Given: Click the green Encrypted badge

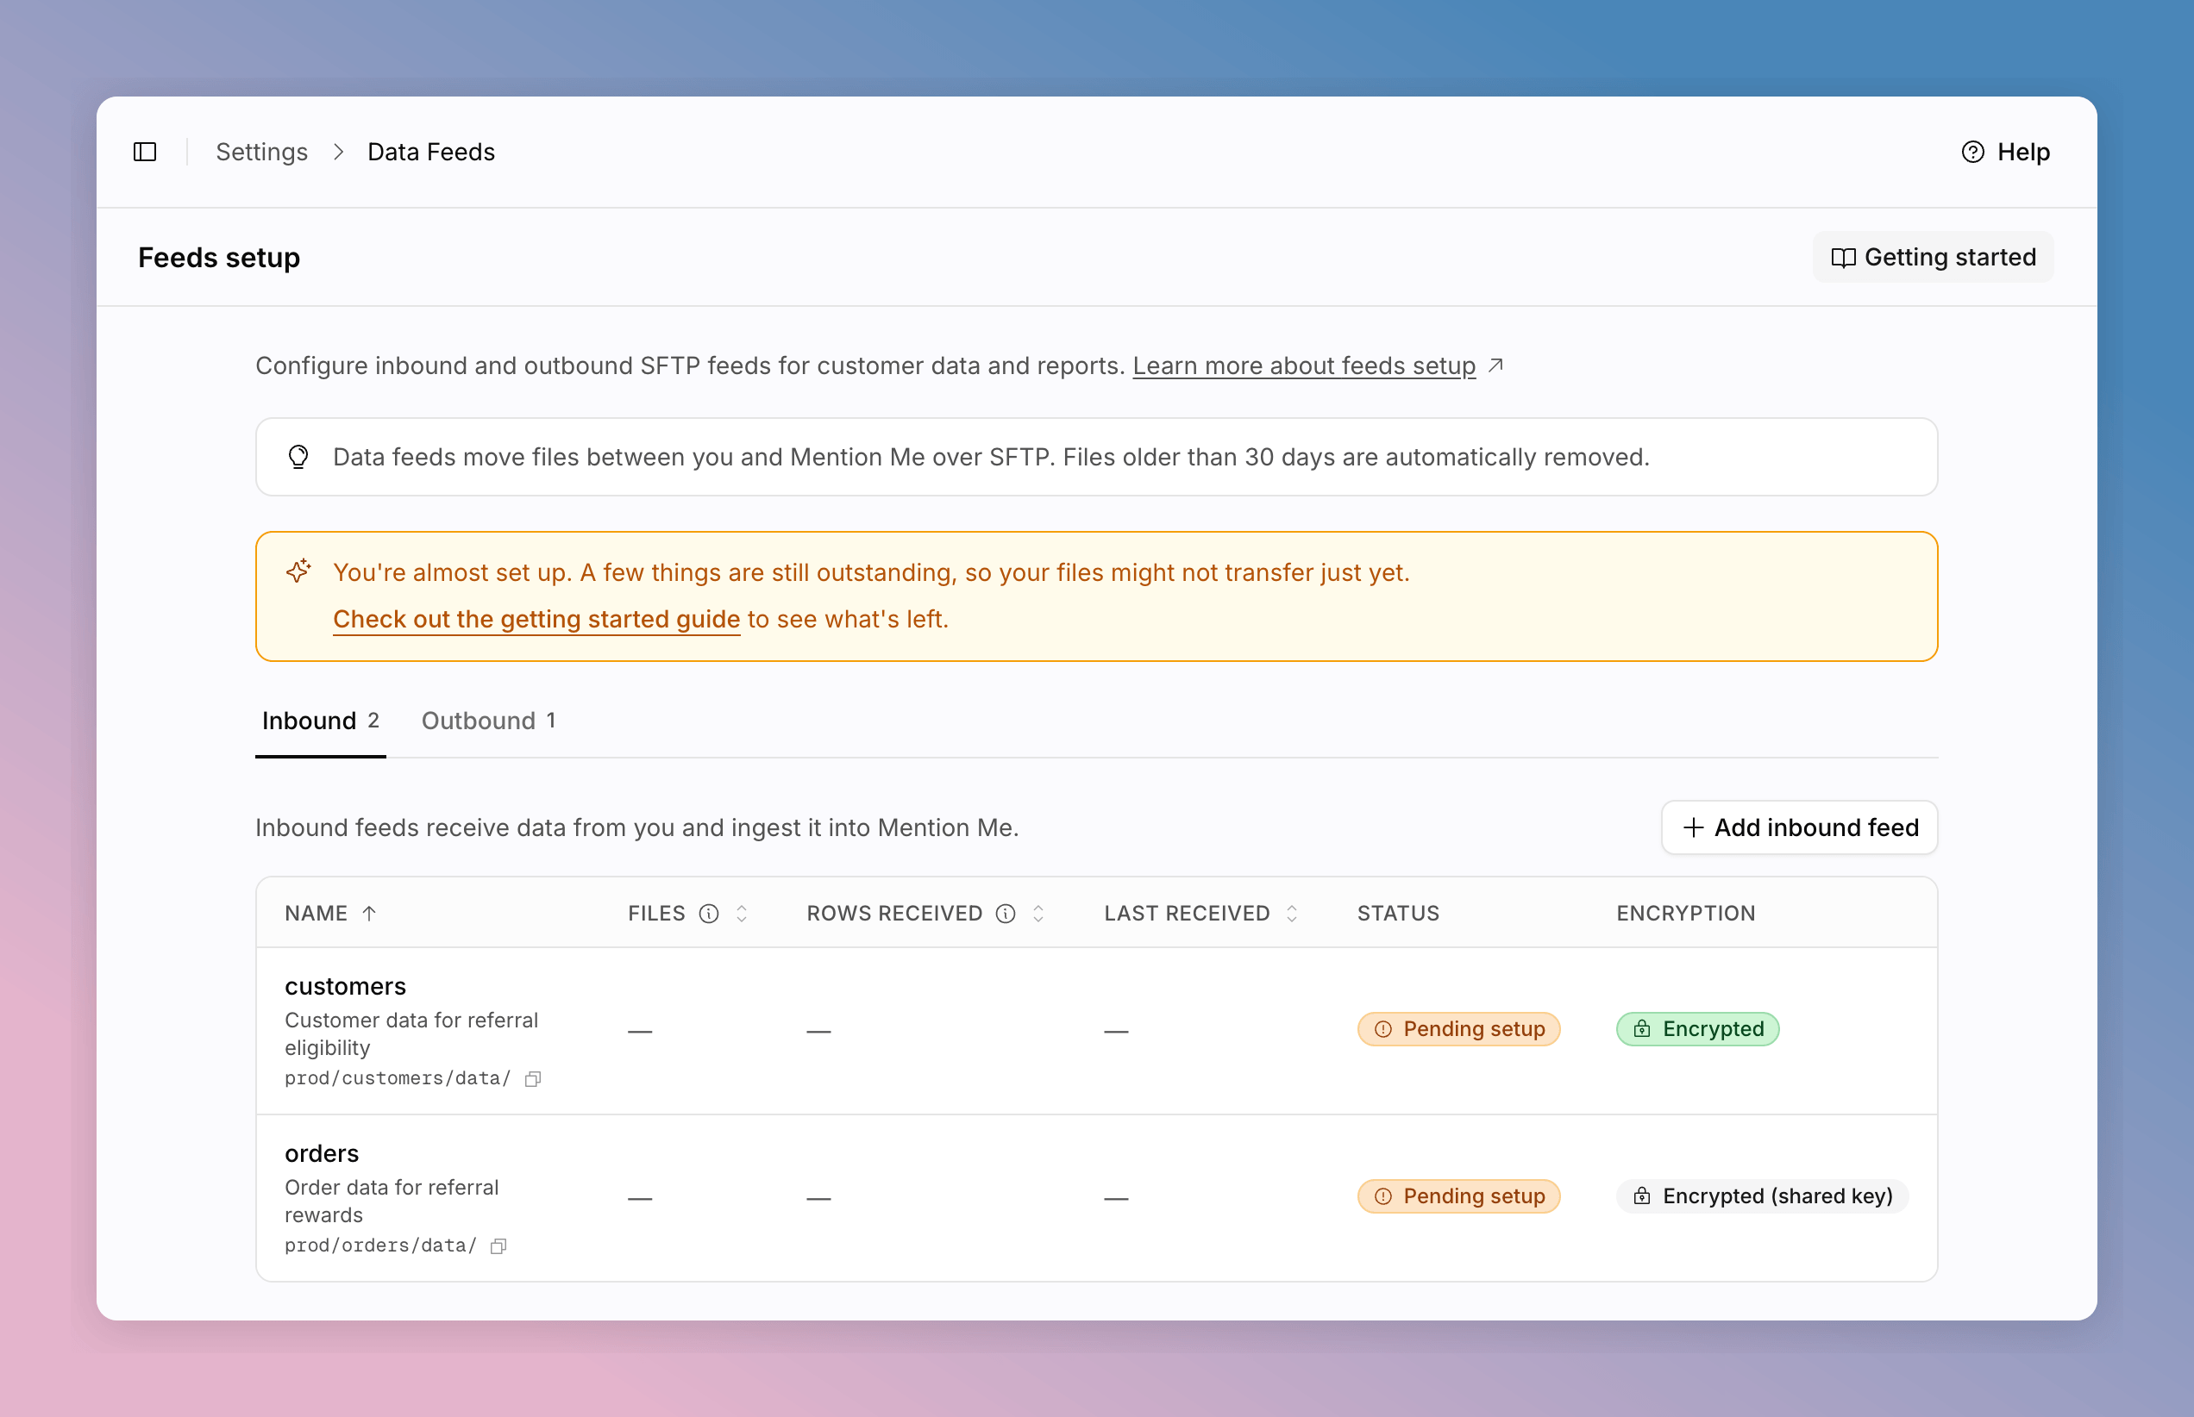Looking at the screenshot, I should coord(1698,1029).
